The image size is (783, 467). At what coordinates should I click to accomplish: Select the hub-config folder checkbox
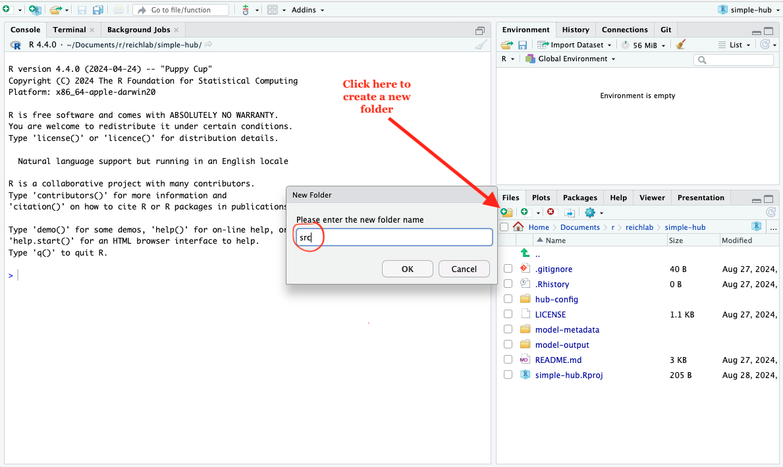pyautogui.click(x=508, y=298)
